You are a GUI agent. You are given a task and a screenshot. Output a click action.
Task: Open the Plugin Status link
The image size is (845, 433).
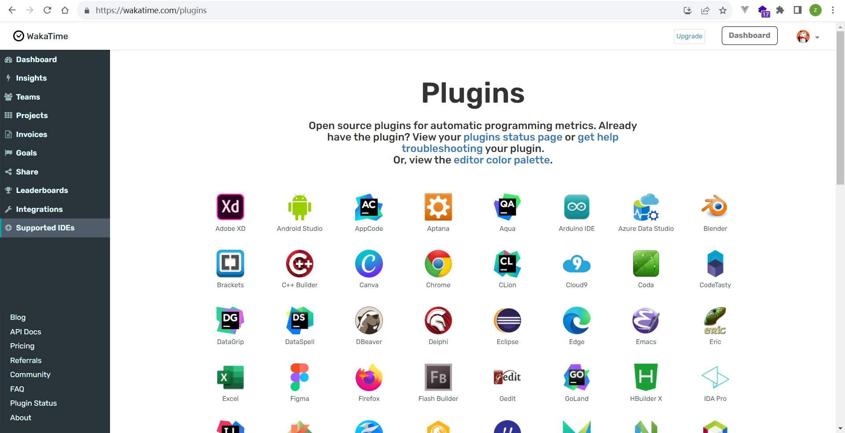pyautogui.click(x=33, y=403)
